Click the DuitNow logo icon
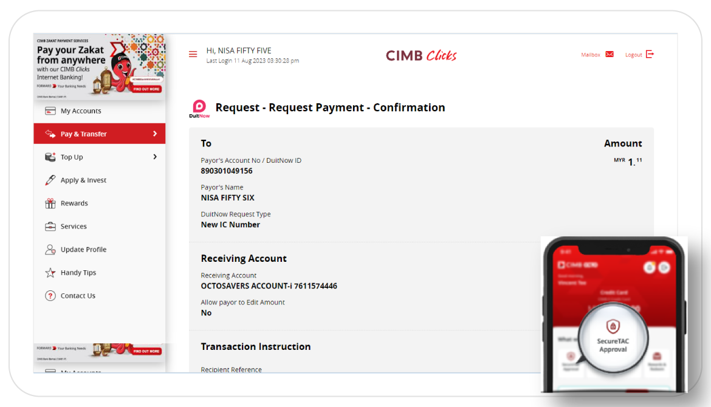This screenshot has height=407, width=711. pos(199,108)
